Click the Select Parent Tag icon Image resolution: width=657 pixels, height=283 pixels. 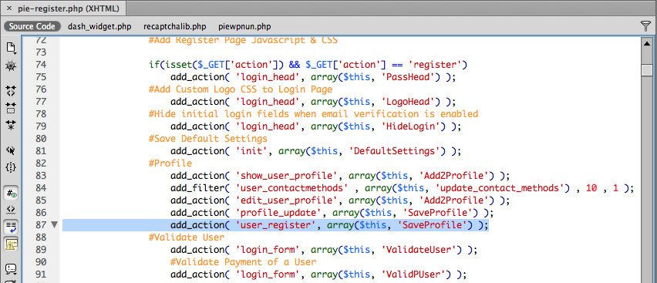[x=11, y=150]
